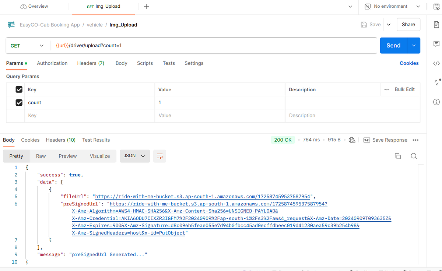Toggle line wrapping in the response viewer
This screenshot has height=271, width=442.
(x=159, y=156)
